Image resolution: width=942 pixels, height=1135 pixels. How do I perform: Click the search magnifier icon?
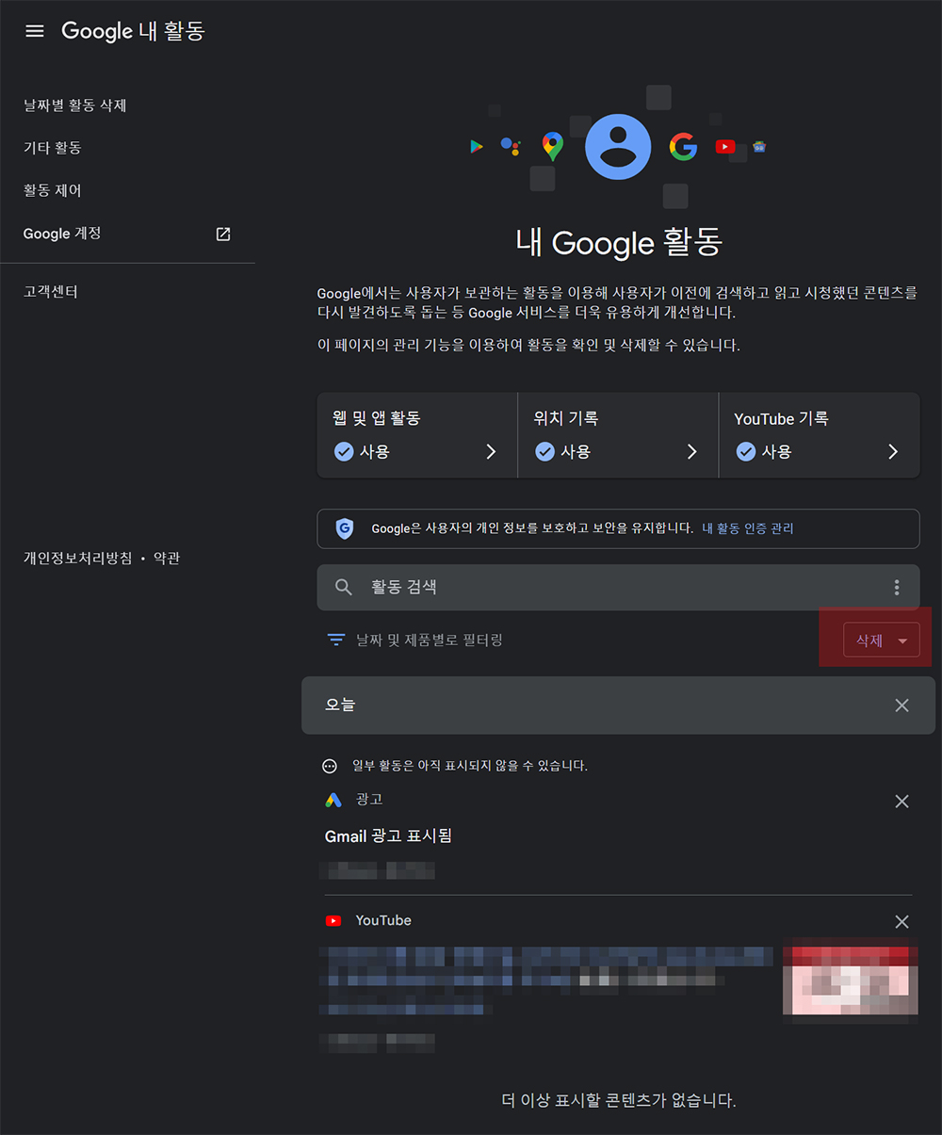(x=344, y=587)
